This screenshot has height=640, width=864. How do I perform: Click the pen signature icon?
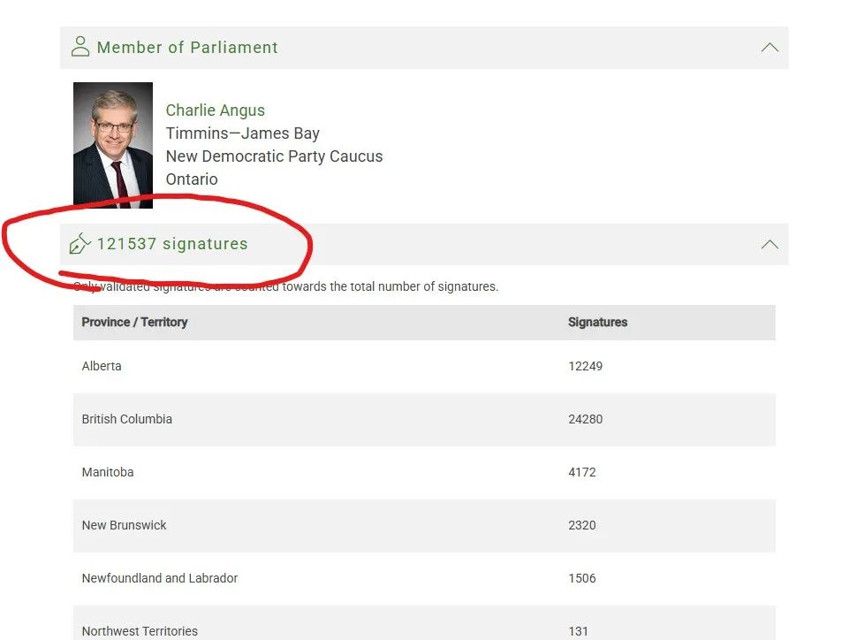[80, 244]
